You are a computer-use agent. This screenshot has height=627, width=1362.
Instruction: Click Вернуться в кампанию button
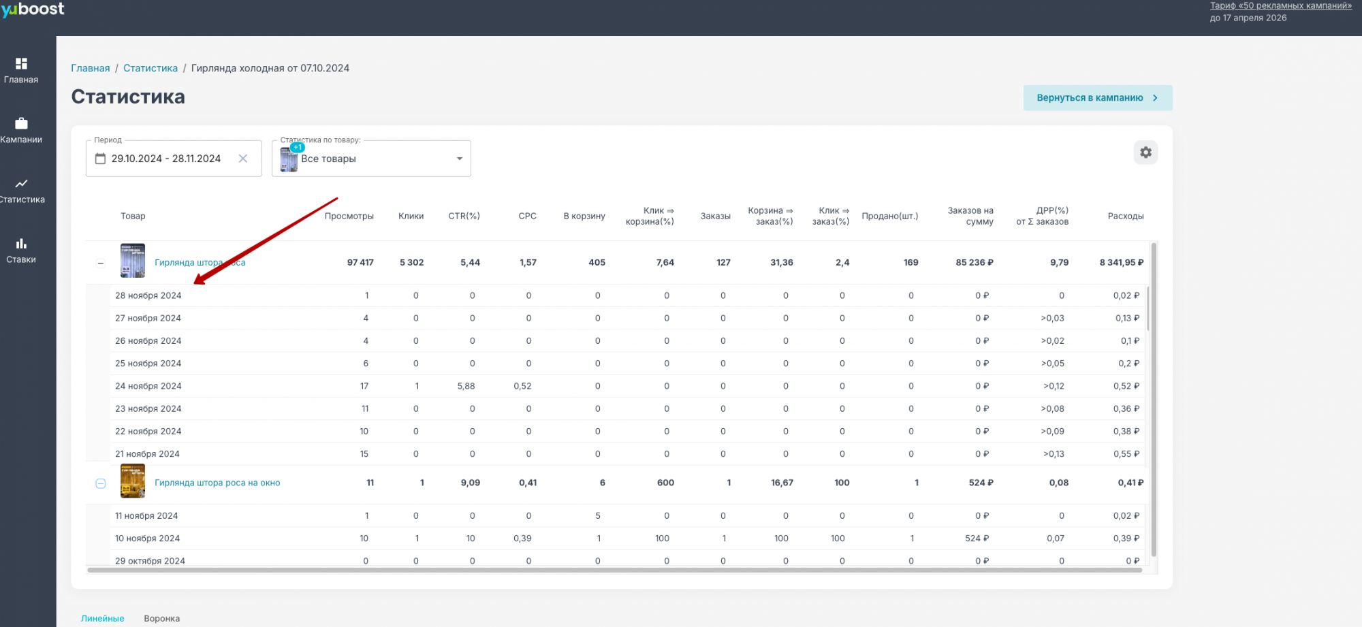click(1097, 98)
